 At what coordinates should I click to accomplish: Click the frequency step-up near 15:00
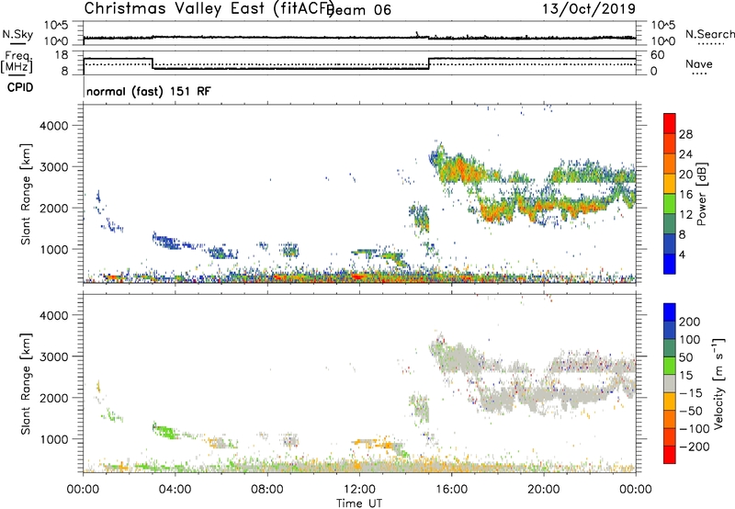click(x=429, y=63)
